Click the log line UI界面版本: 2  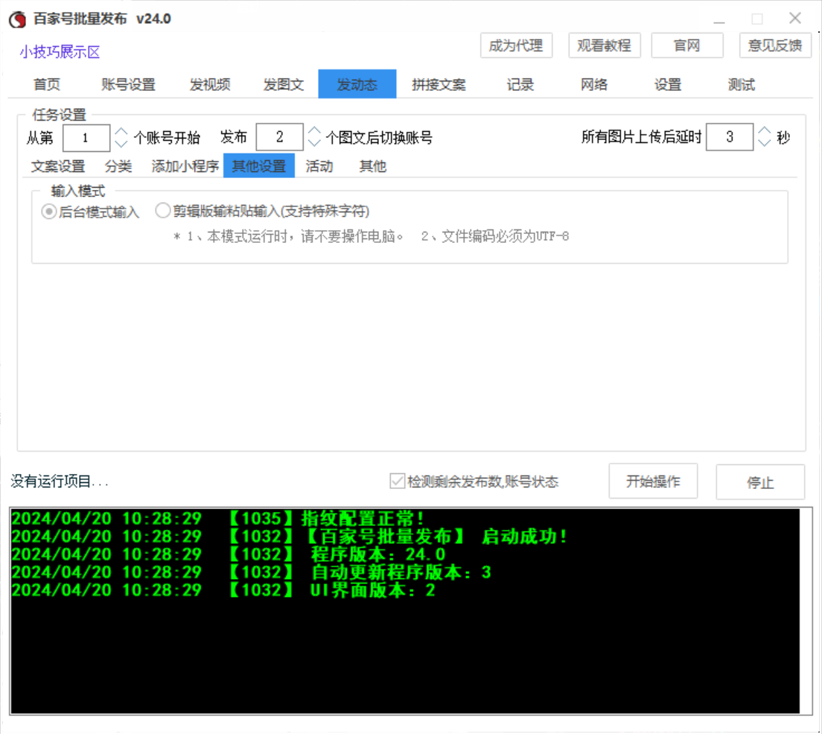[223, 590]
